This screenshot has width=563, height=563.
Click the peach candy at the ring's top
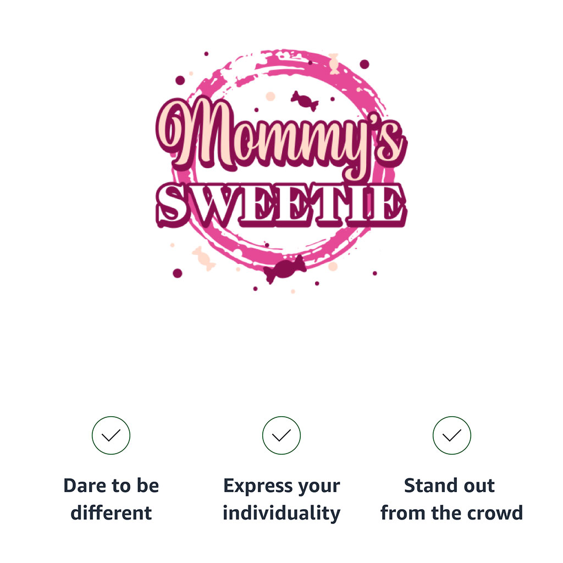pyautogui.click(x=334, y=63)
